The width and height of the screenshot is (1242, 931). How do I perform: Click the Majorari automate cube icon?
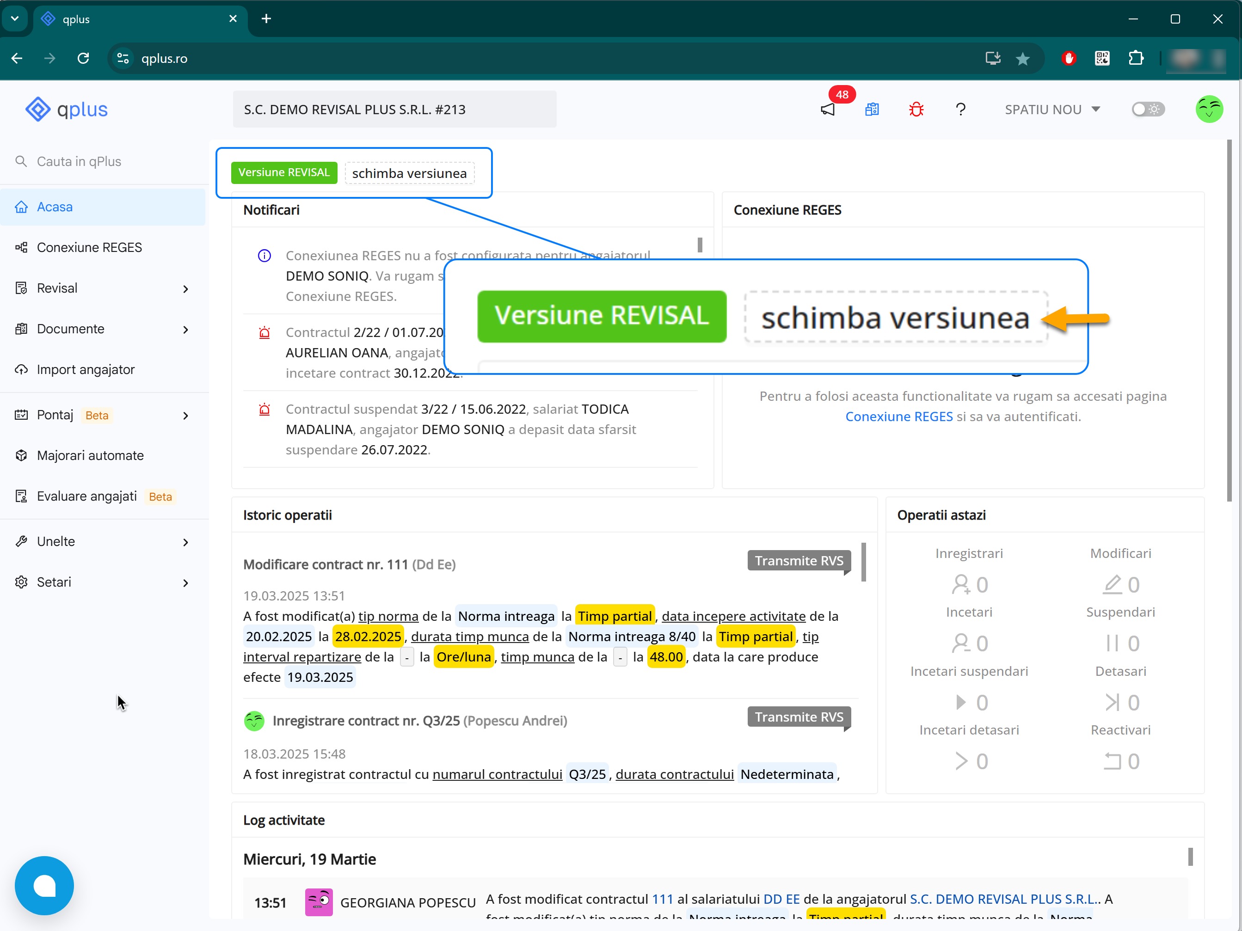(21, 456)
